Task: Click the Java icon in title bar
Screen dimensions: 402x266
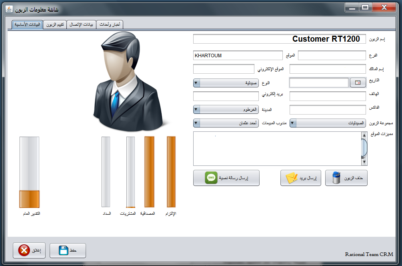Action: pyautogui.click(x=9, y=9)
